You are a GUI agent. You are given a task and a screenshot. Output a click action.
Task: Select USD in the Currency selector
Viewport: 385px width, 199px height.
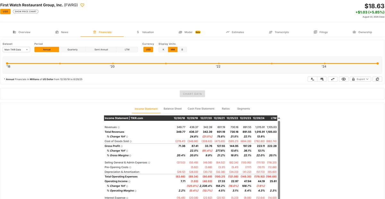[148, 50]
